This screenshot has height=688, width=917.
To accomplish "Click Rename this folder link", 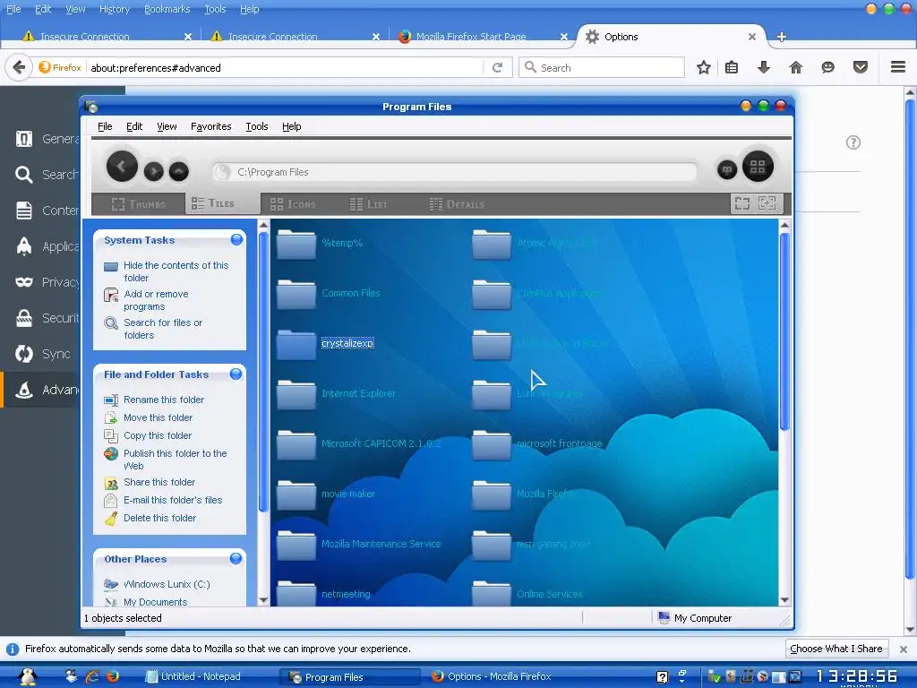I will click(x=164, y=400).
